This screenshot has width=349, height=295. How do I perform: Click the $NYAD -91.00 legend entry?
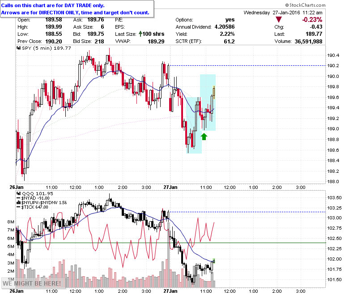click(35, 198)
